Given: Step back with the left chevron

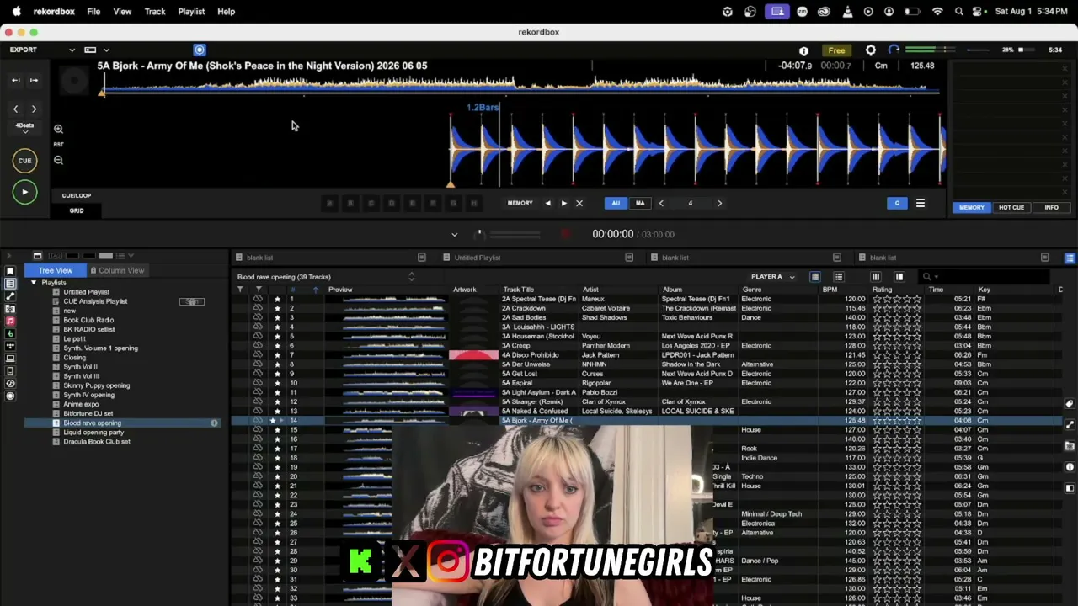Looking at the screenshot, I should (15, 109).
